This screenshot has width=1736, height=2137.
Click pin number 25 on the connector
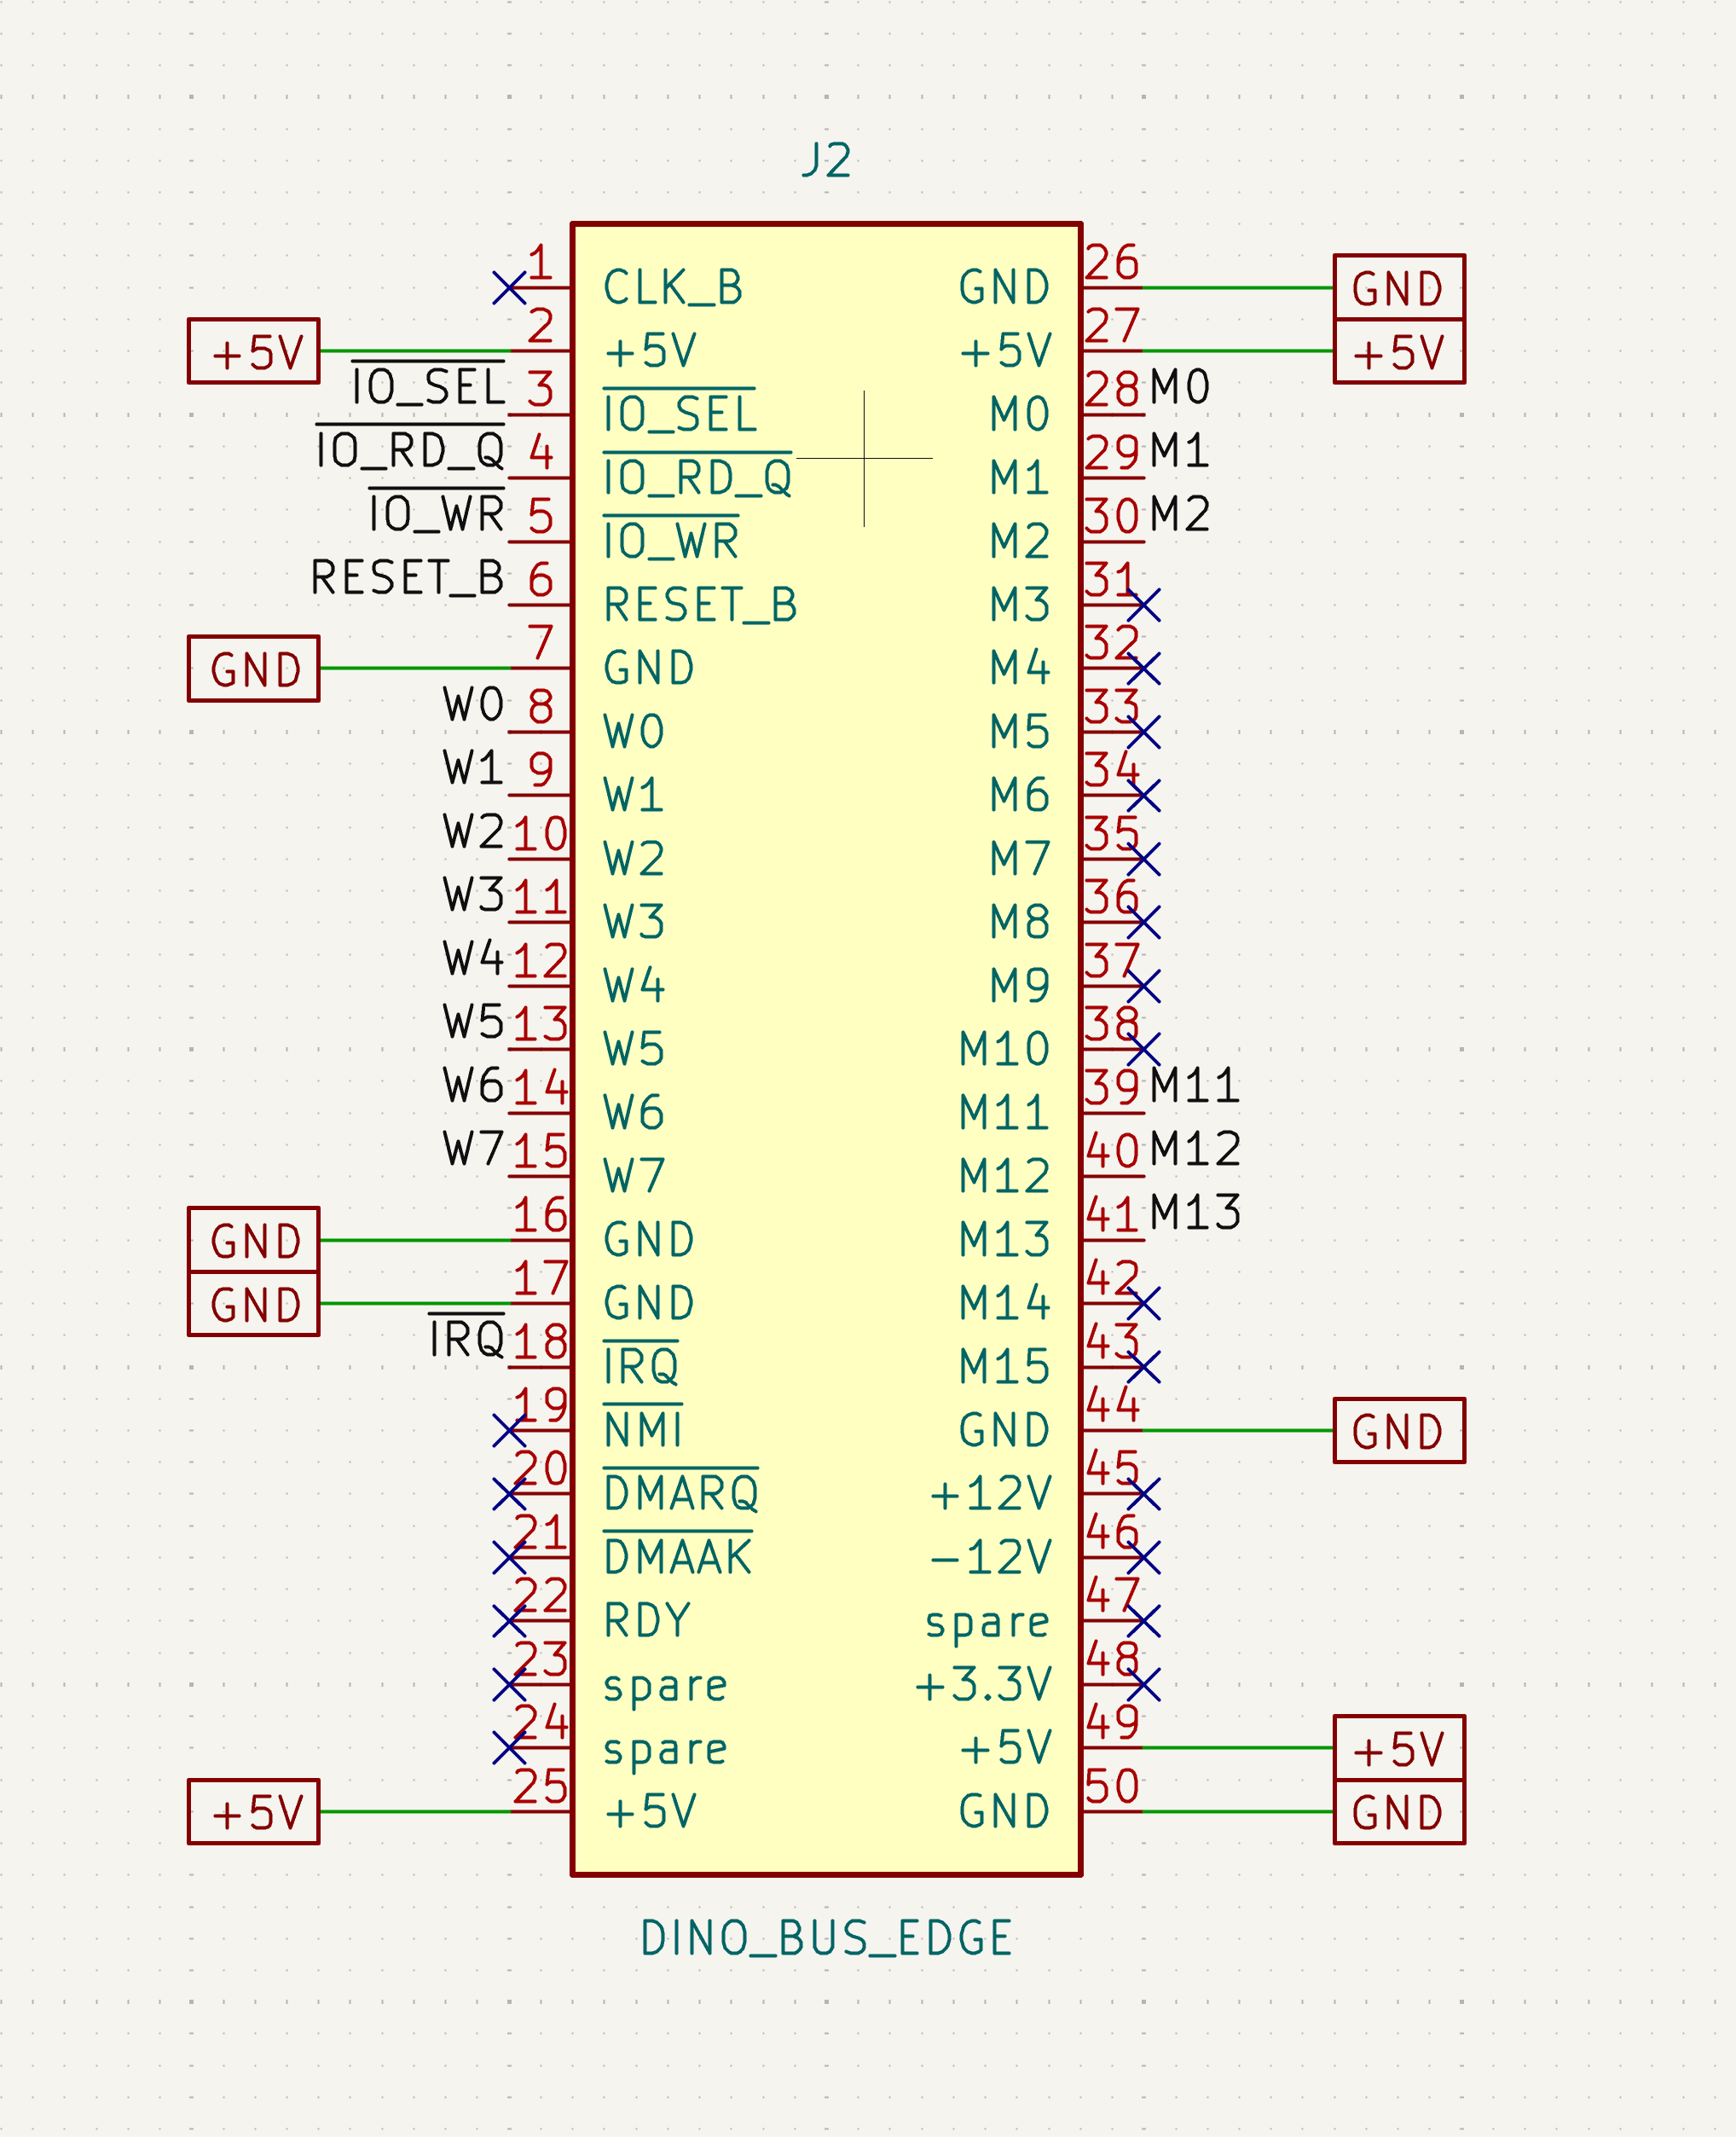point(540,1787)
